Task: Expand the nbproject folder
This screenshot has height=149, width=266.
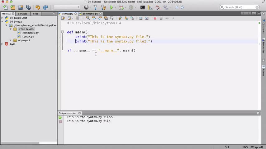Action: [x=11, y=40]
